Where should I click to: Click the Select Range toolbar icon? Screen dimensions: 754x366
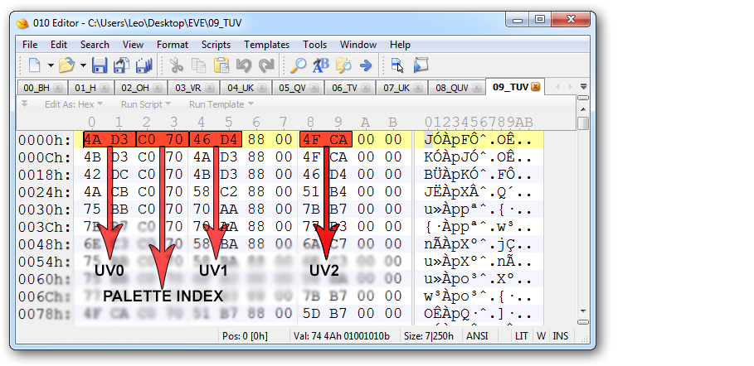point(397,65)
